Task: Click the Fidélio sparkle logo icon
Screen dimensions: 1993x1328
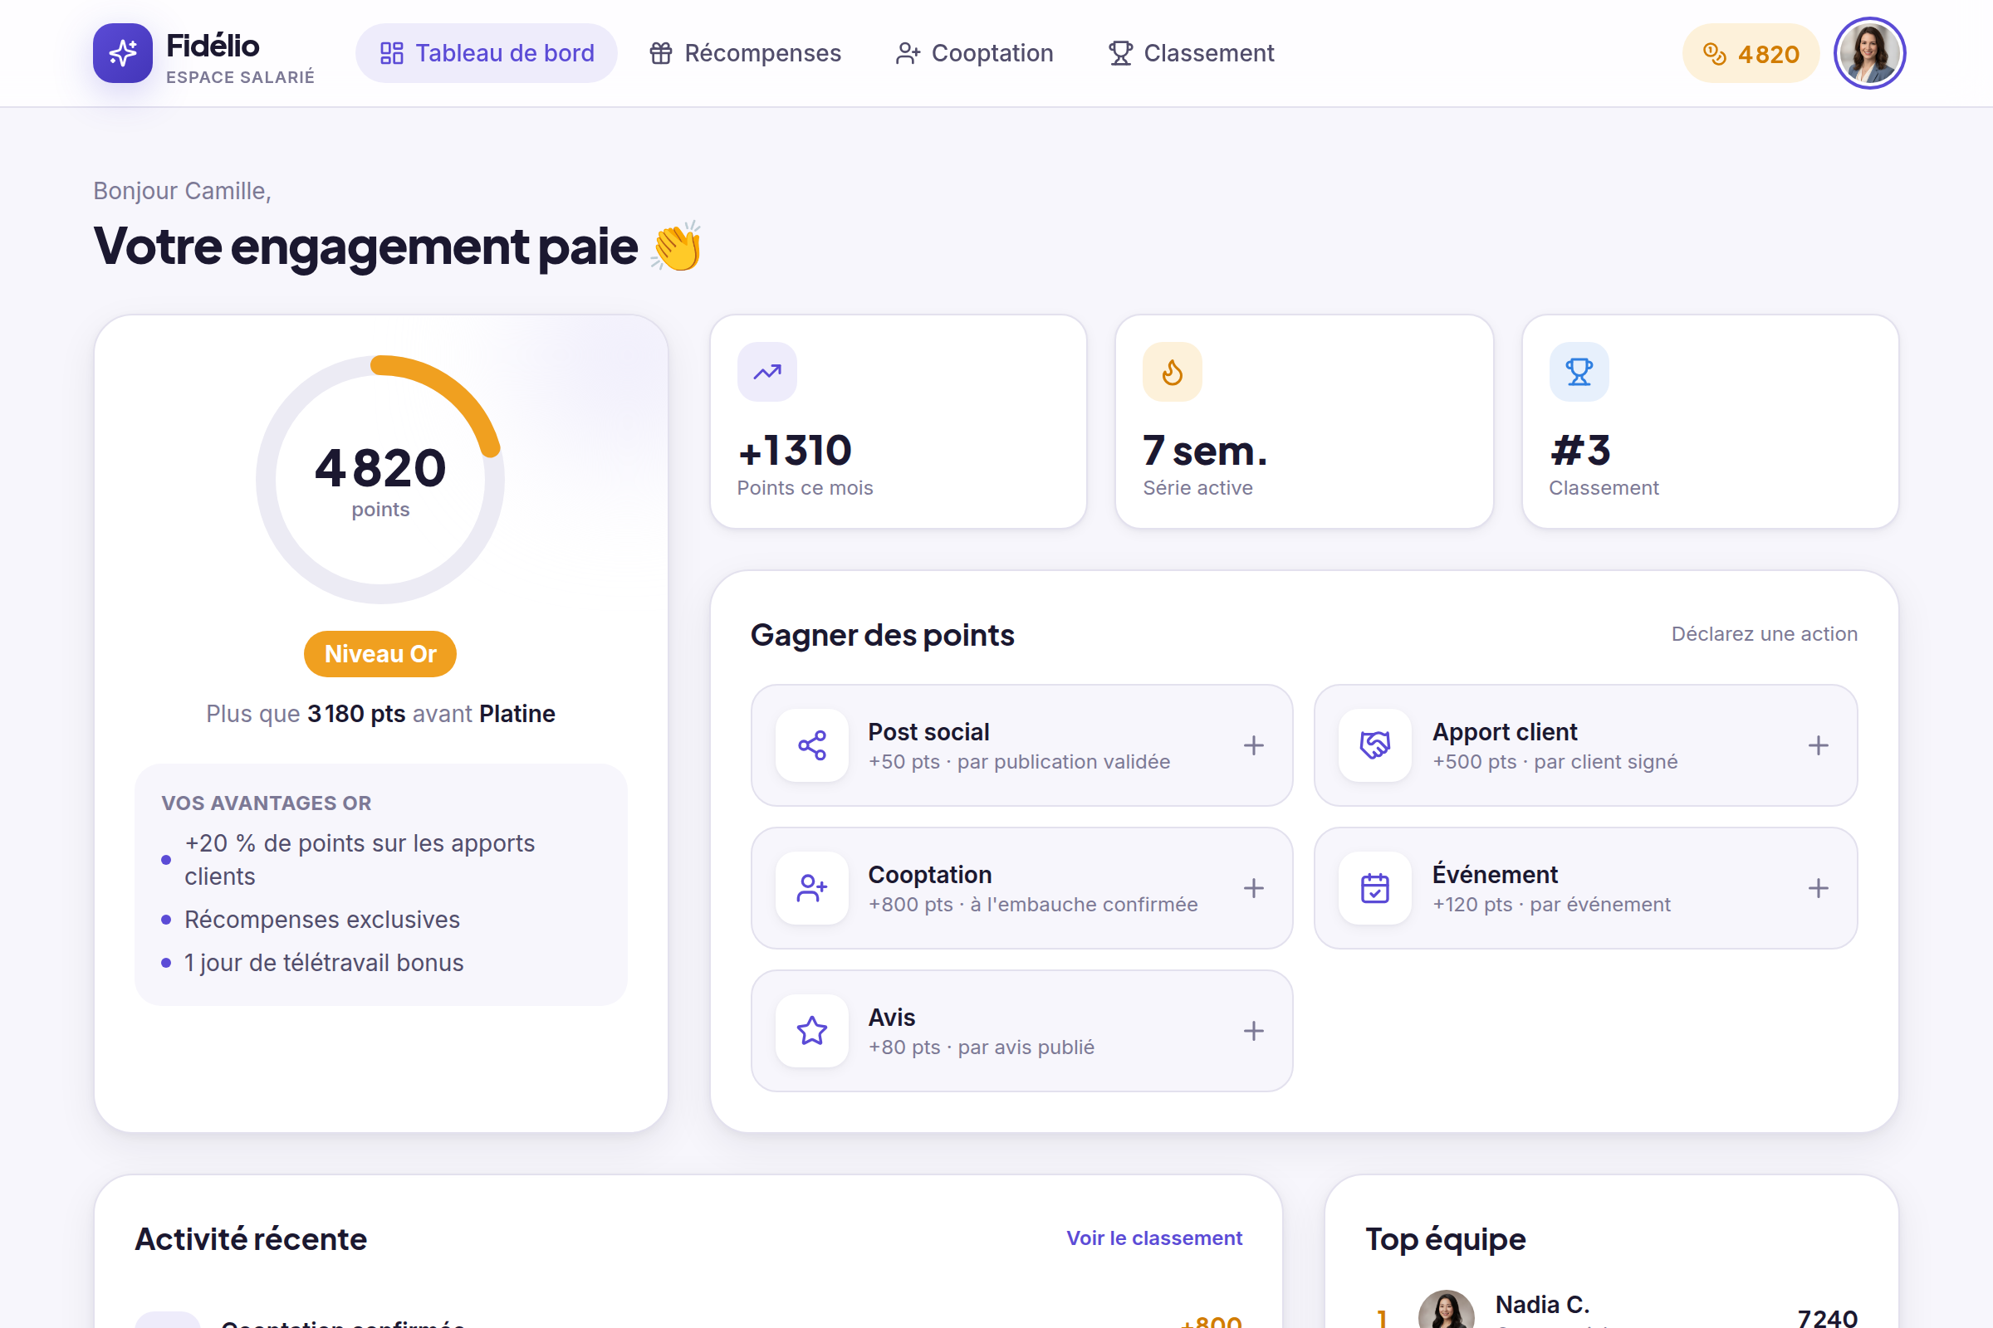Action: [123, 53]
